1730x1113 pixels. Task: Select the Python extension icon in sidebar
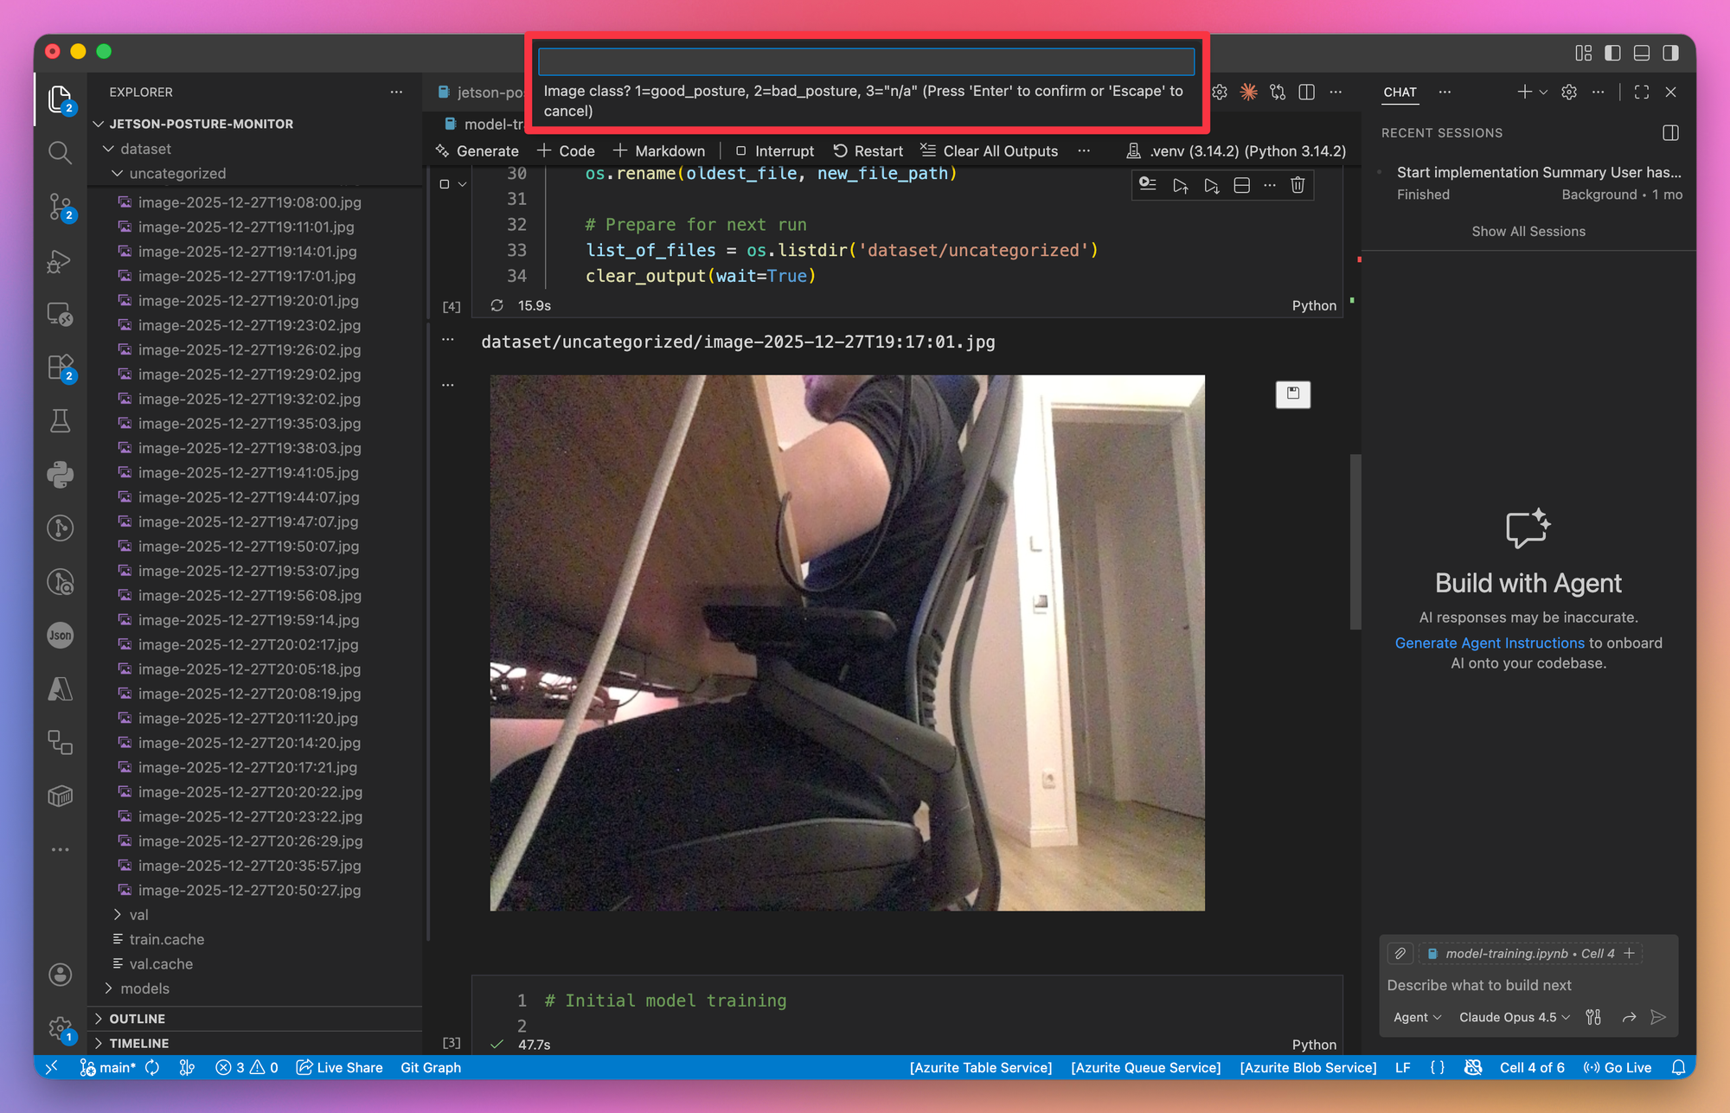[60, 474]
